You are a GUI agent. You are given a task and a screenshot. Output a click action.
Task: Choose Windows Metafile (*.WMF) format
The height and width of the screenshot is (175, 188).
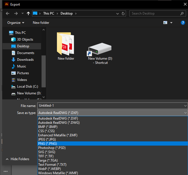[113, 173]
